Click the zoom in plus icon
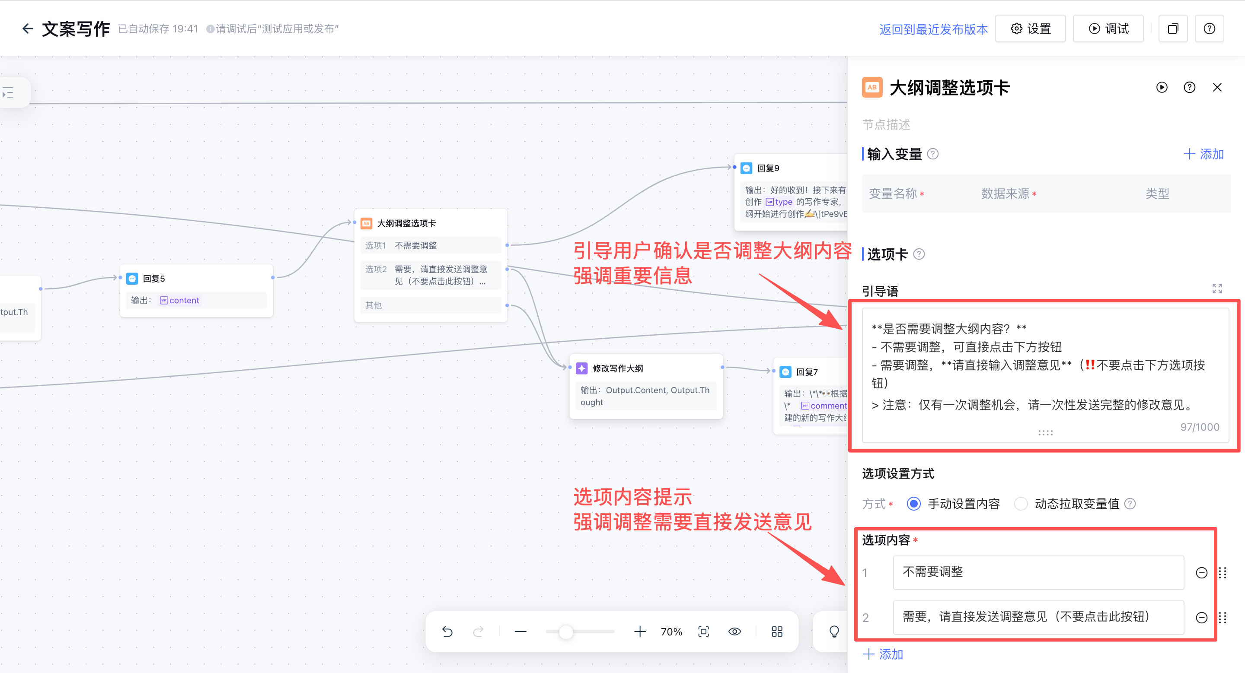Viewport: 1245px width, 673px height. (x=640, y=632)
